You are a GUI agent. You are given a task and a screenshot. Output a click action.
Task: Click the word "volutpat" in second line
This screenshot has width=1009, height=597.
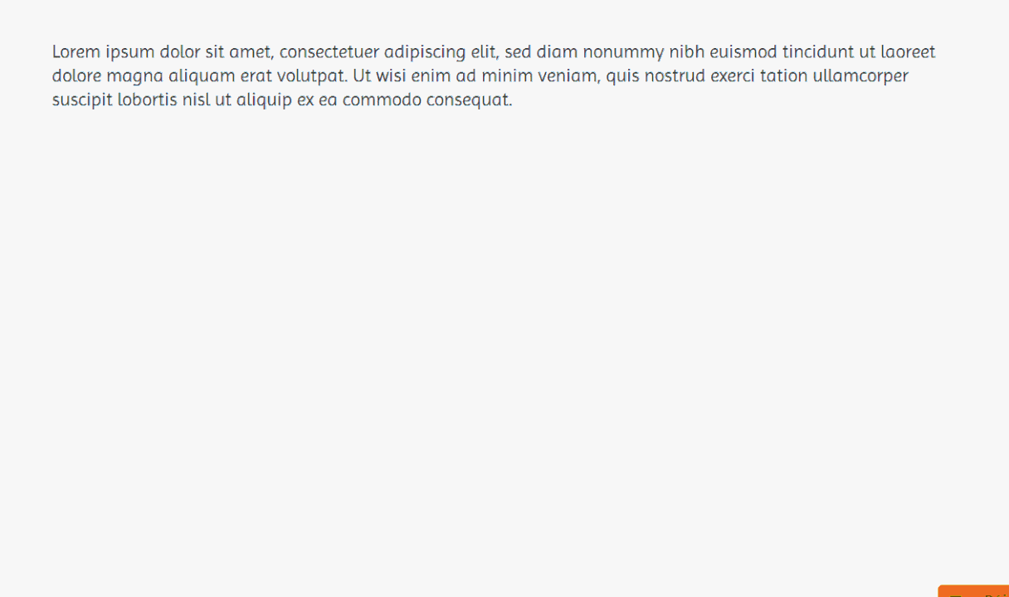coord(310,76)
